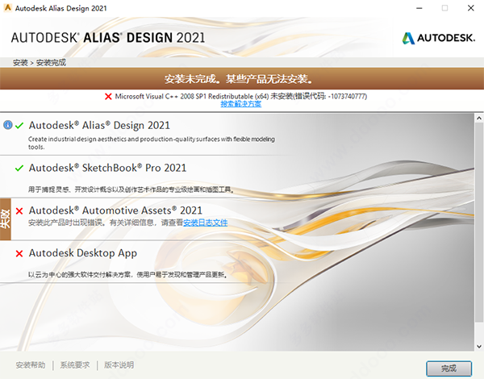Click the Microsoft Visual C++ 2008 SP1 error message
The image size is (484, 379).
241,97
